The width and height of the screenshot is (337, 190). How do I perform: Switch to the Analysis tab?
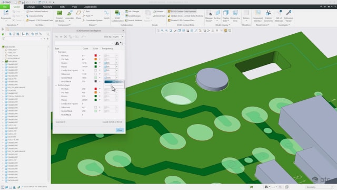pos(31,7)
